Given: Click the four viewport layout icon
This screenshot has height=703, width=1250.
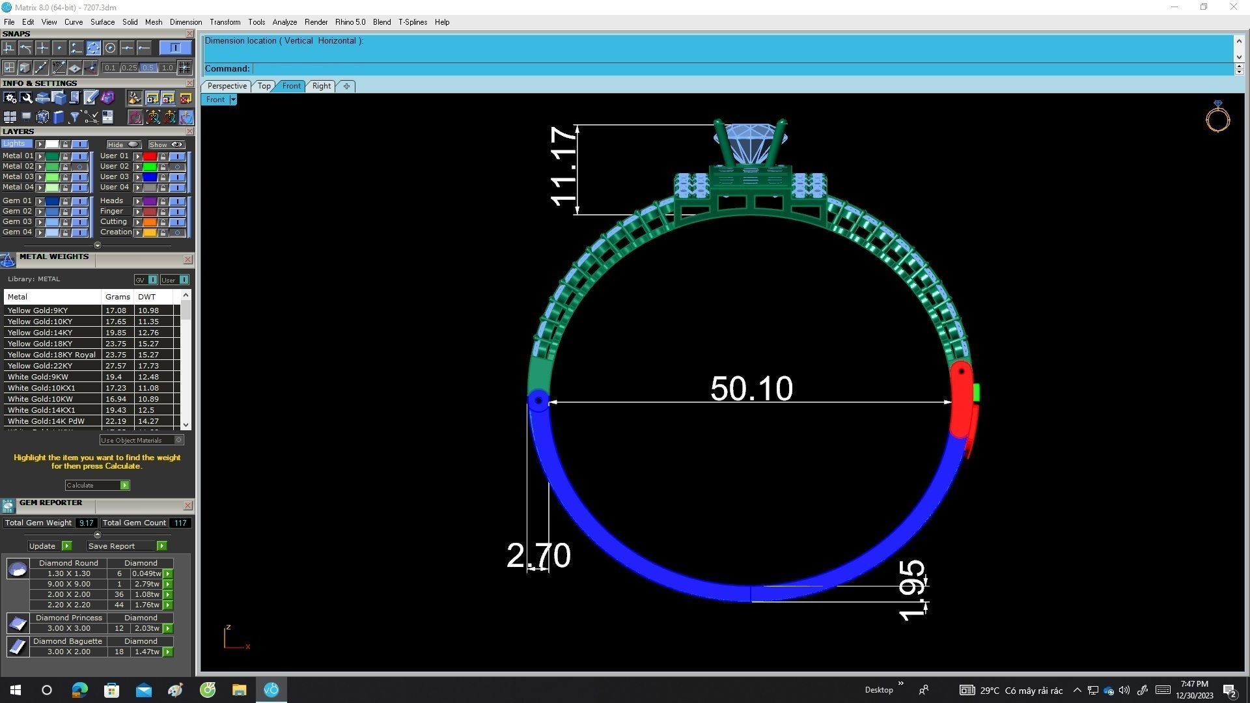Looking at the screenshot, I should click(x=10, y=117).
